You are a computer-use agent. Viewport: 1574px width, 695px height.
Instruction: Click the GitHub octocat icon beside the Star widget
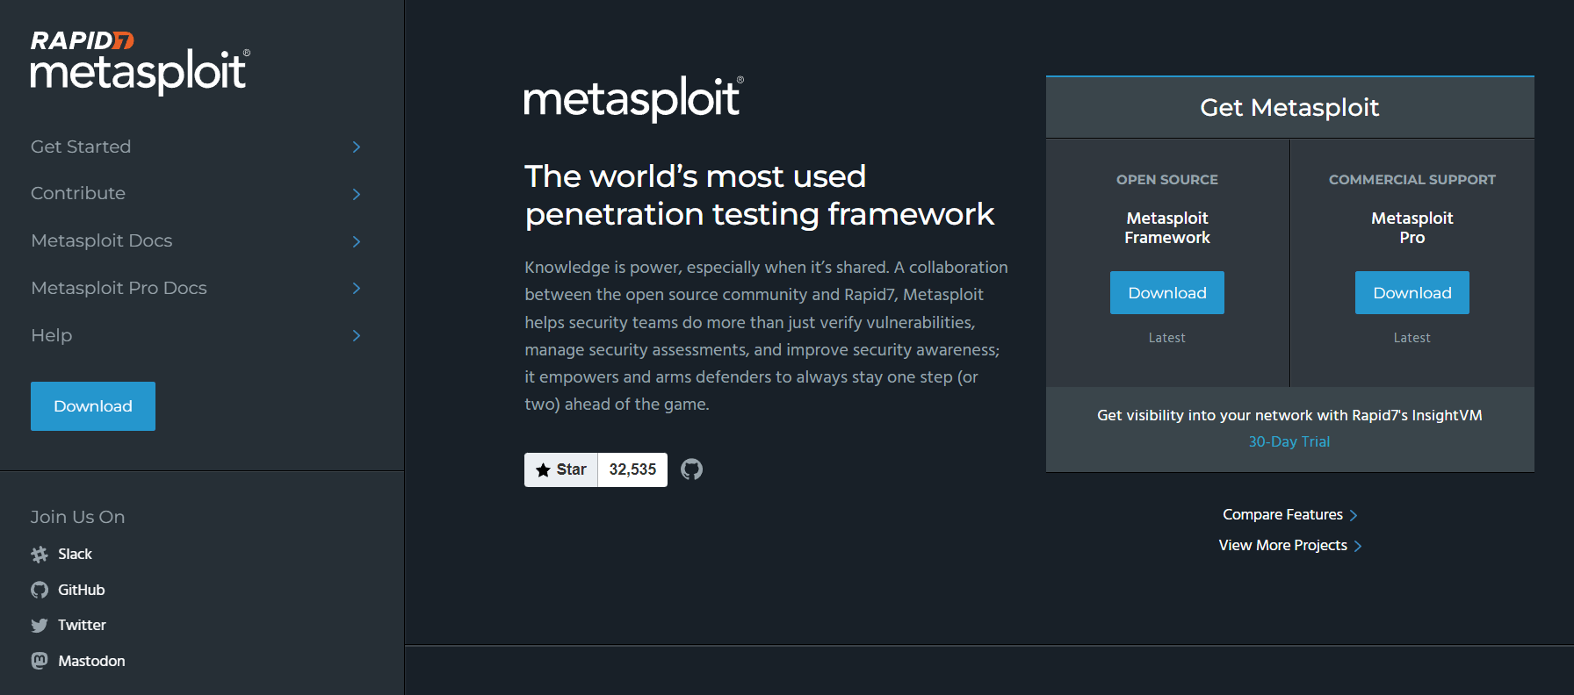tap(691, 469)
